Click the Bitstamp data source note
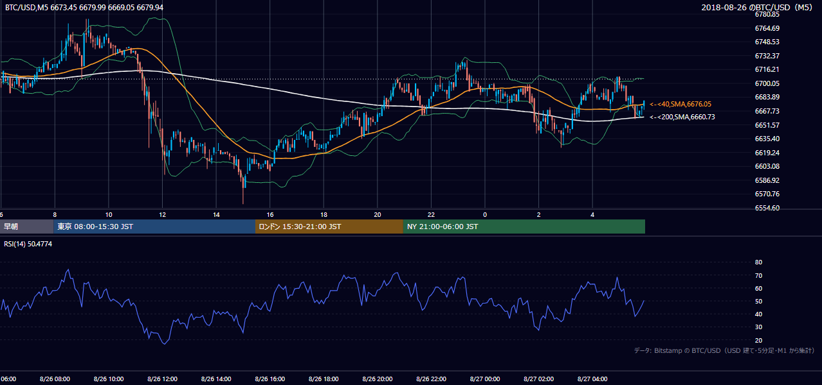Screen dimensions: 822x385 coord(725,350)
